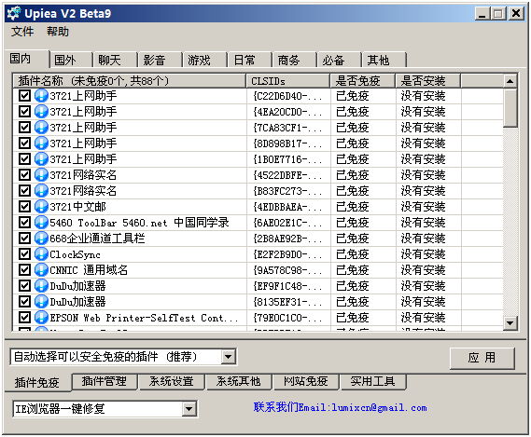Click the icon of 3721网络实名 row {4522DBFE-
Viewport: 531px width, 437px height.
[41, 175]
